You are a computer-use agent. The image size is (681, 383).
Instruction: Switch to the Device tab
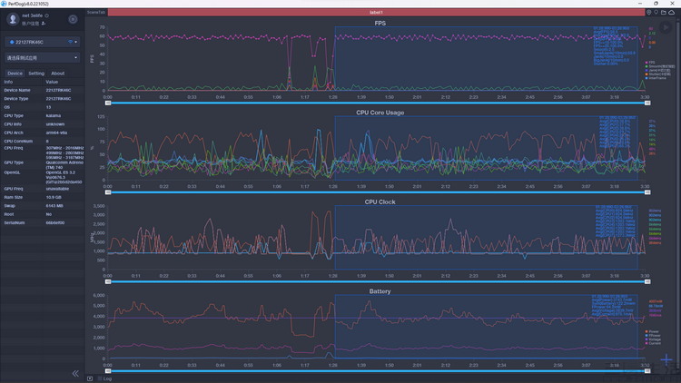15,74
